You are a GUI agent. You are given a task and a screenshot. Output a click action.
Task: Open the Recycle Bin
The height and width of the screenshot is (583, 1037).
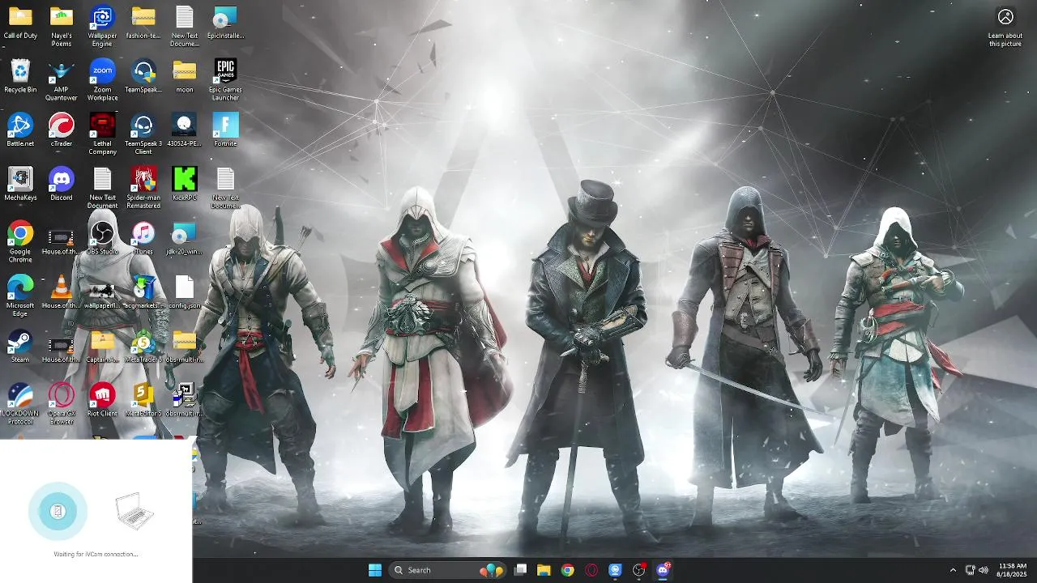point(20,76)
